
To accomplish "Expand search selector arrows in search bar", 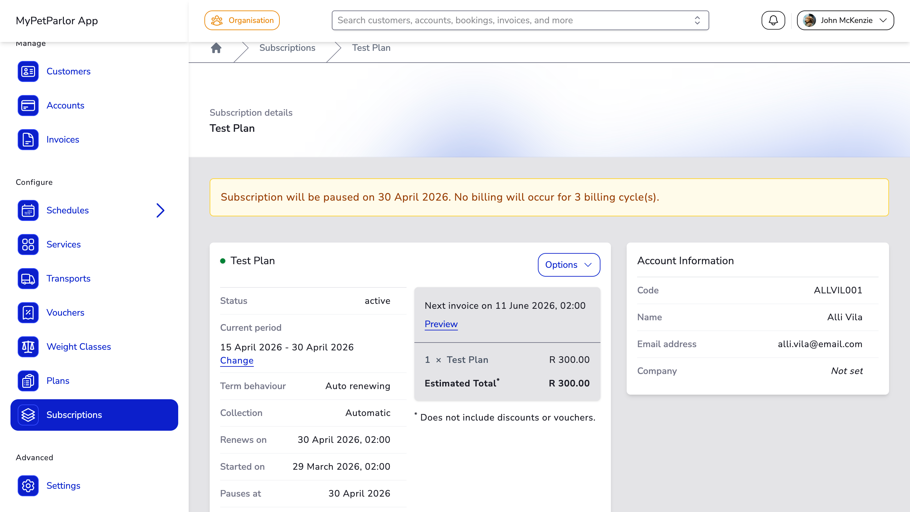I will pyautogui.click(x=697, y=21).
